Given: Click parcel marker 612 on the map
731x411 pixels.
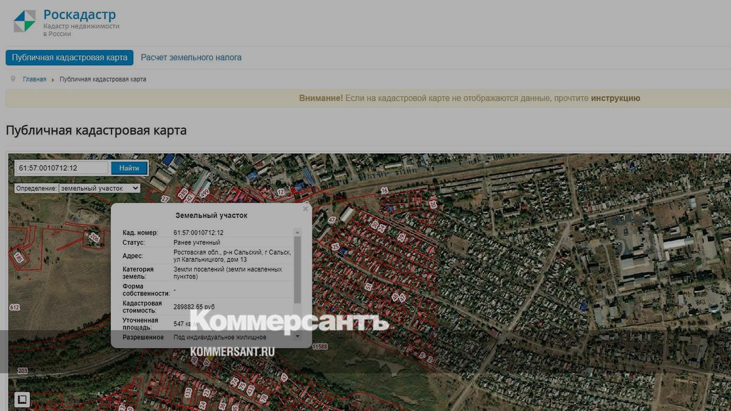Looking at the screenshot, I should click(15, 307).
